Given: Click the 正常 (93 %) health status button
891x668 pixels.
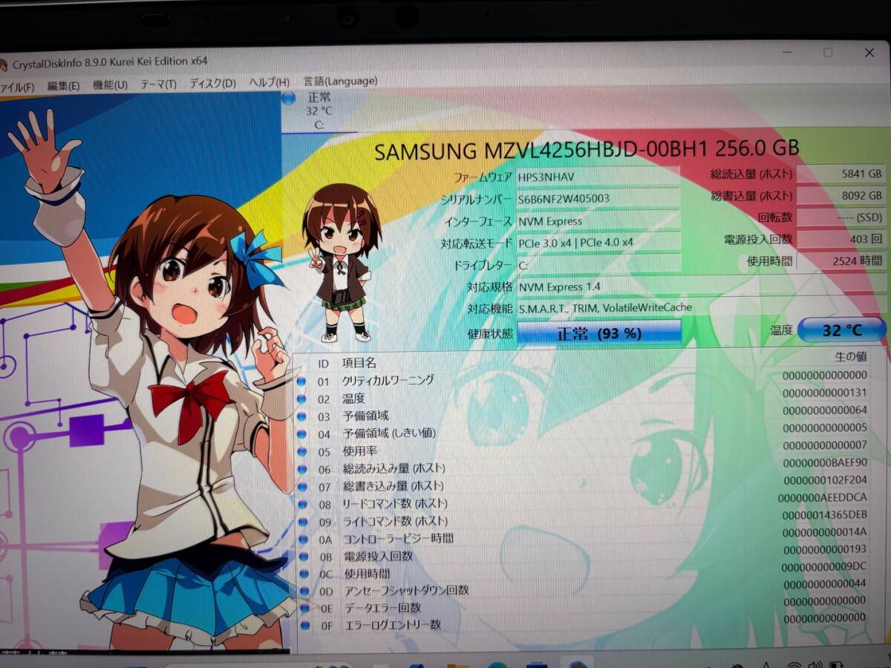Looking at the screenshot, I should [599, 333].
